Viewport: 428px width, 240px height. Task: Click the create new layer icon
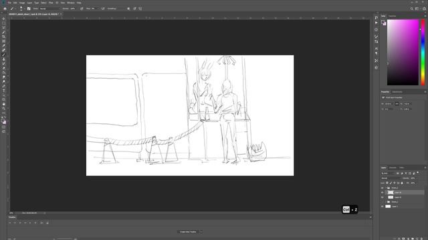[417, 239]
